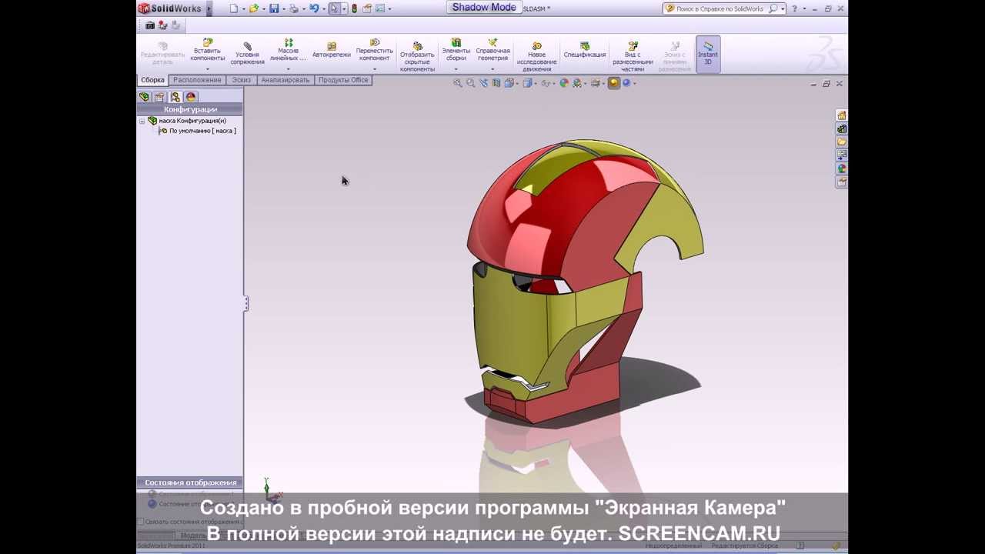The image size is (985, 554).
Task: Expand dropdown under Переместить компонент
Action: point(375,69)
